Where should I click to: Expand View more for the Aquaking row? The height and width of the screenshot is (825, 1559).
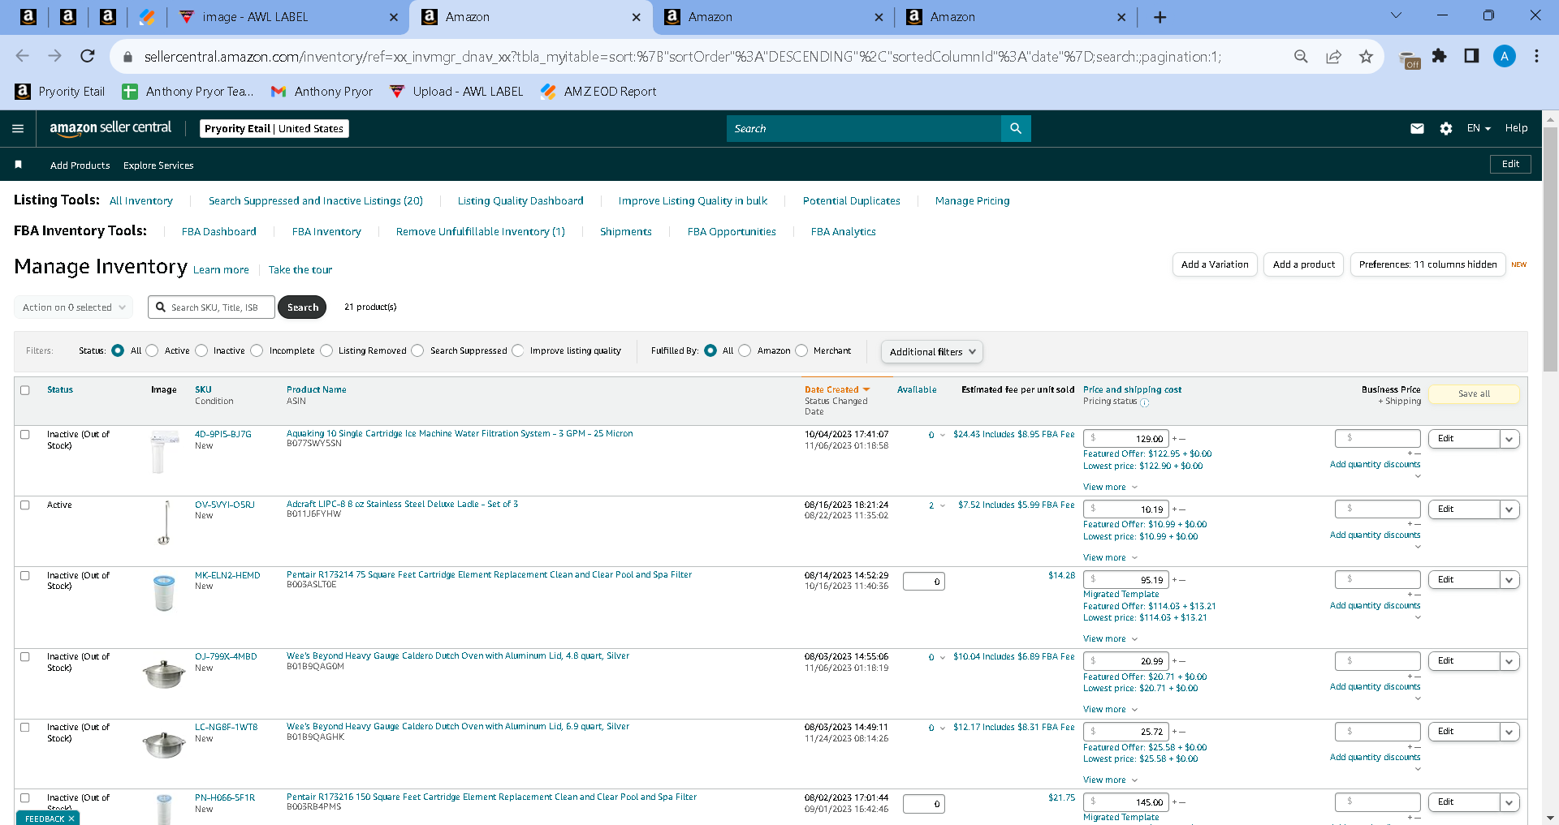(1110, 487)
